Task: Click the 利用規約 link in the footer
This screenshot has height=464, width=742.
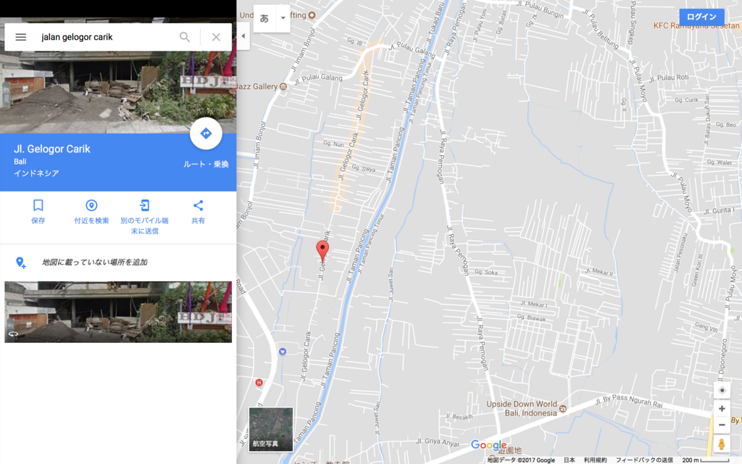Action: coord(595,460)
